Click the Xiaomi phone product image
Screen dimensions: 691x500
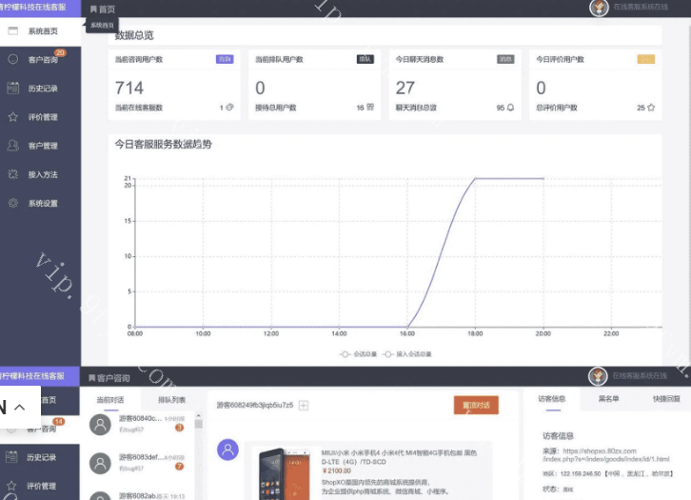(283, 470)
